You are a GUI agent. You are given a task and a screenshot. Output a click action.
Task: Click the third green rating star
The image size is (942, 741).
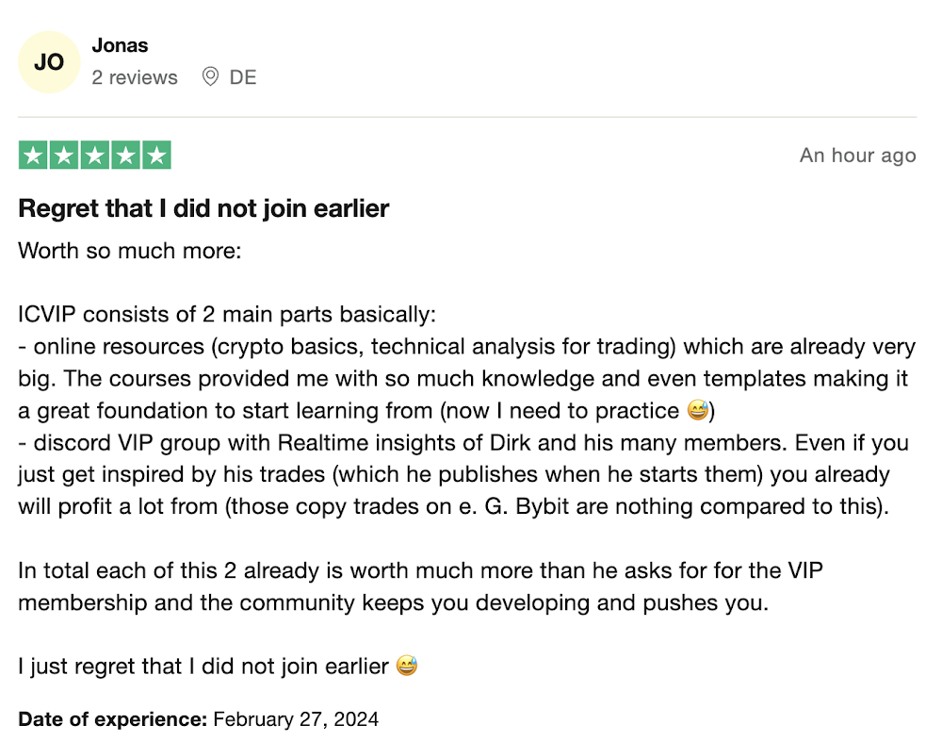pyautogui.click(x=95, y=156)
